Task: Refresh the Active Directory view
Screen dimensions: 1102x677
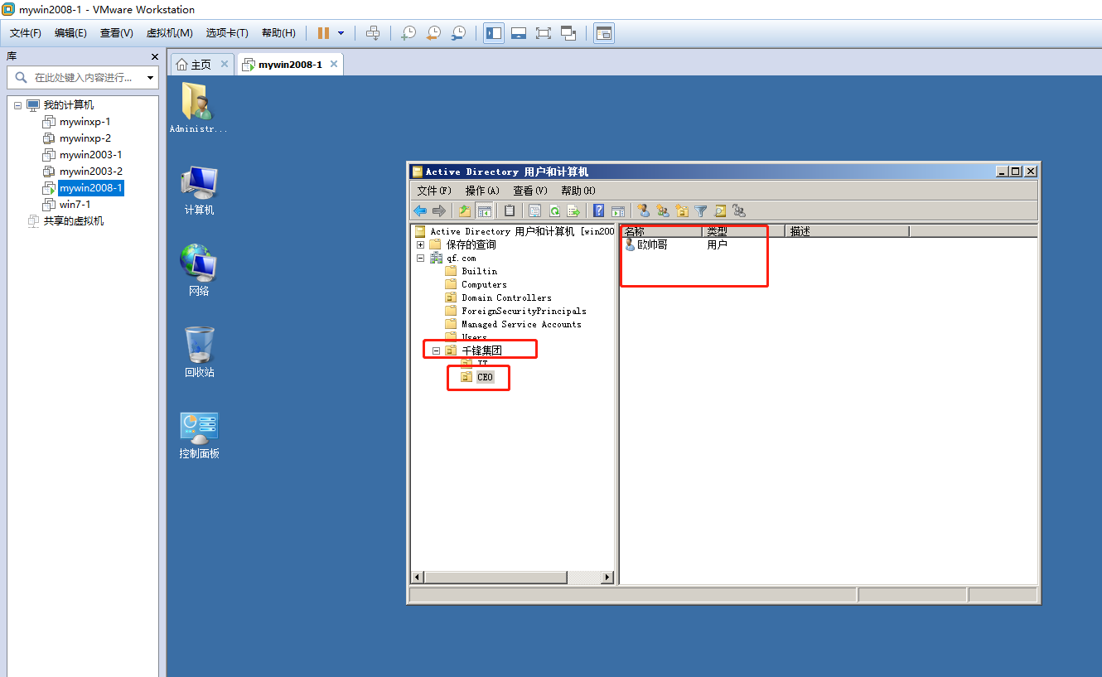Action: pos(554,210)
